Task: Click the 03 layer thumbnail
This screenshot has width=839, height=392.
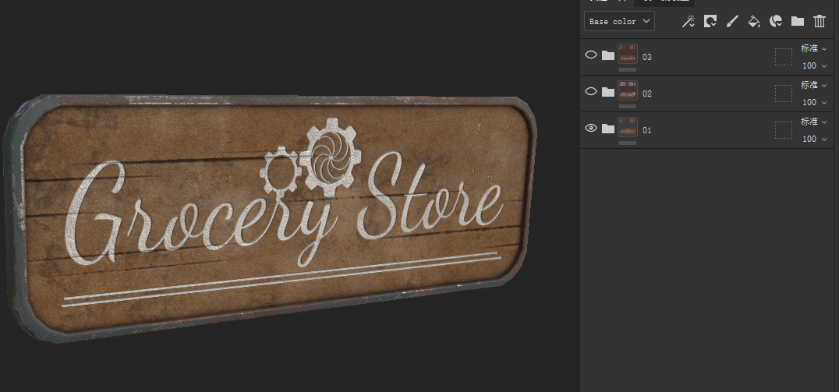Action: (628, 54)
